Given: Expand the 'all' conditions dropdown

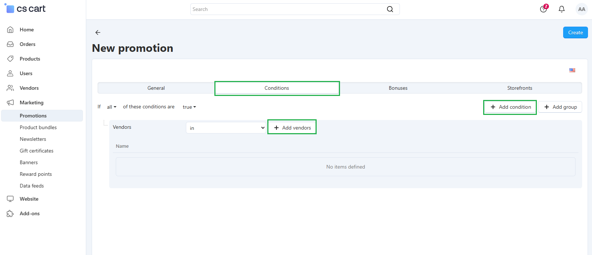Looking at the screenshot, I should point(111,107).
